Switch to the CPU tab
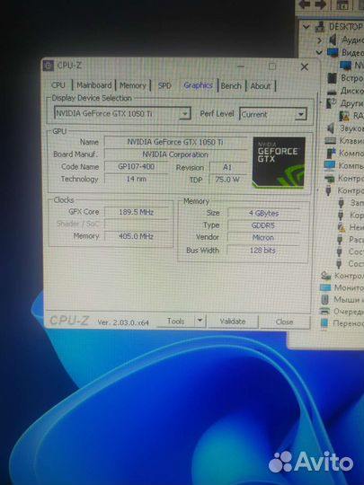The image size is (364, 485). [x=58, y=85]
